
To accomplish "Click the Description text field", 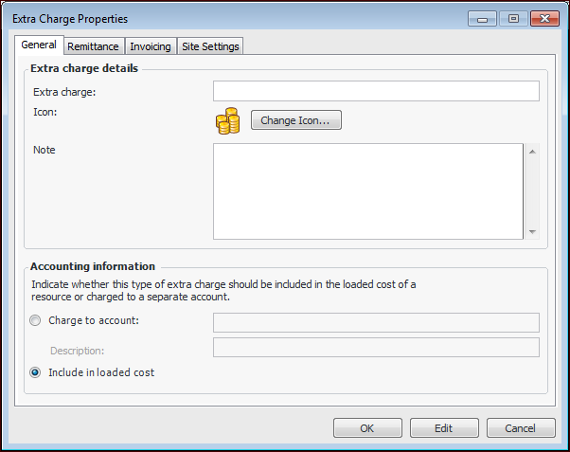I will (376, 348).
